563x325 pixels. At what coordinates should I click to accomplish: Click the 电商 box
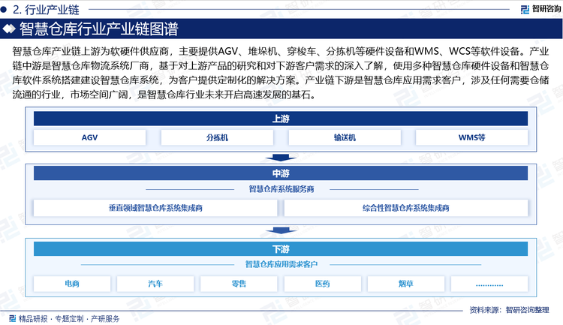[x=72, y=284]
